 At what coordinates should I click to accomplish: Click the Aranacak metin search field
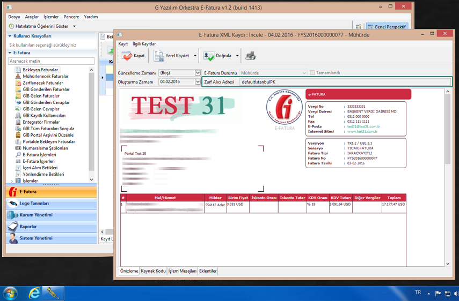coord(51,61)
